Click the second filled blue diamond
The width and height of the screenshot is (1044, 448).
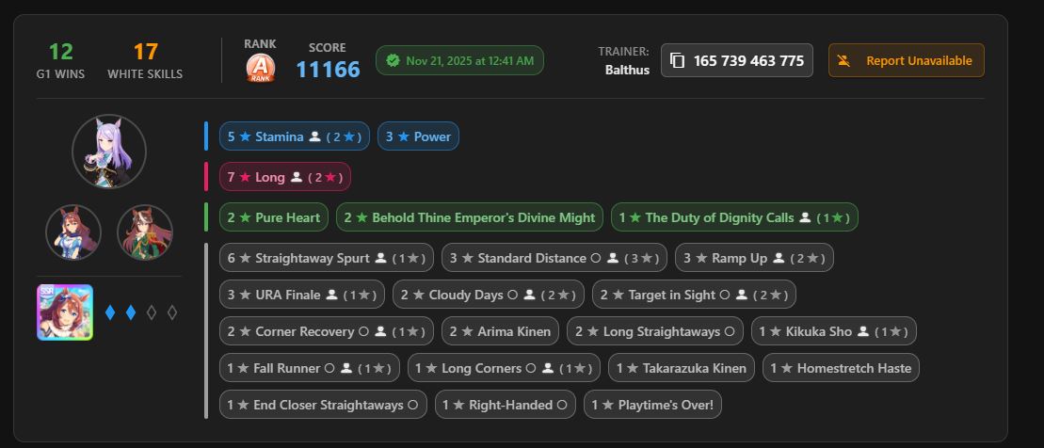pyautogui.click(x=131, y=312)
